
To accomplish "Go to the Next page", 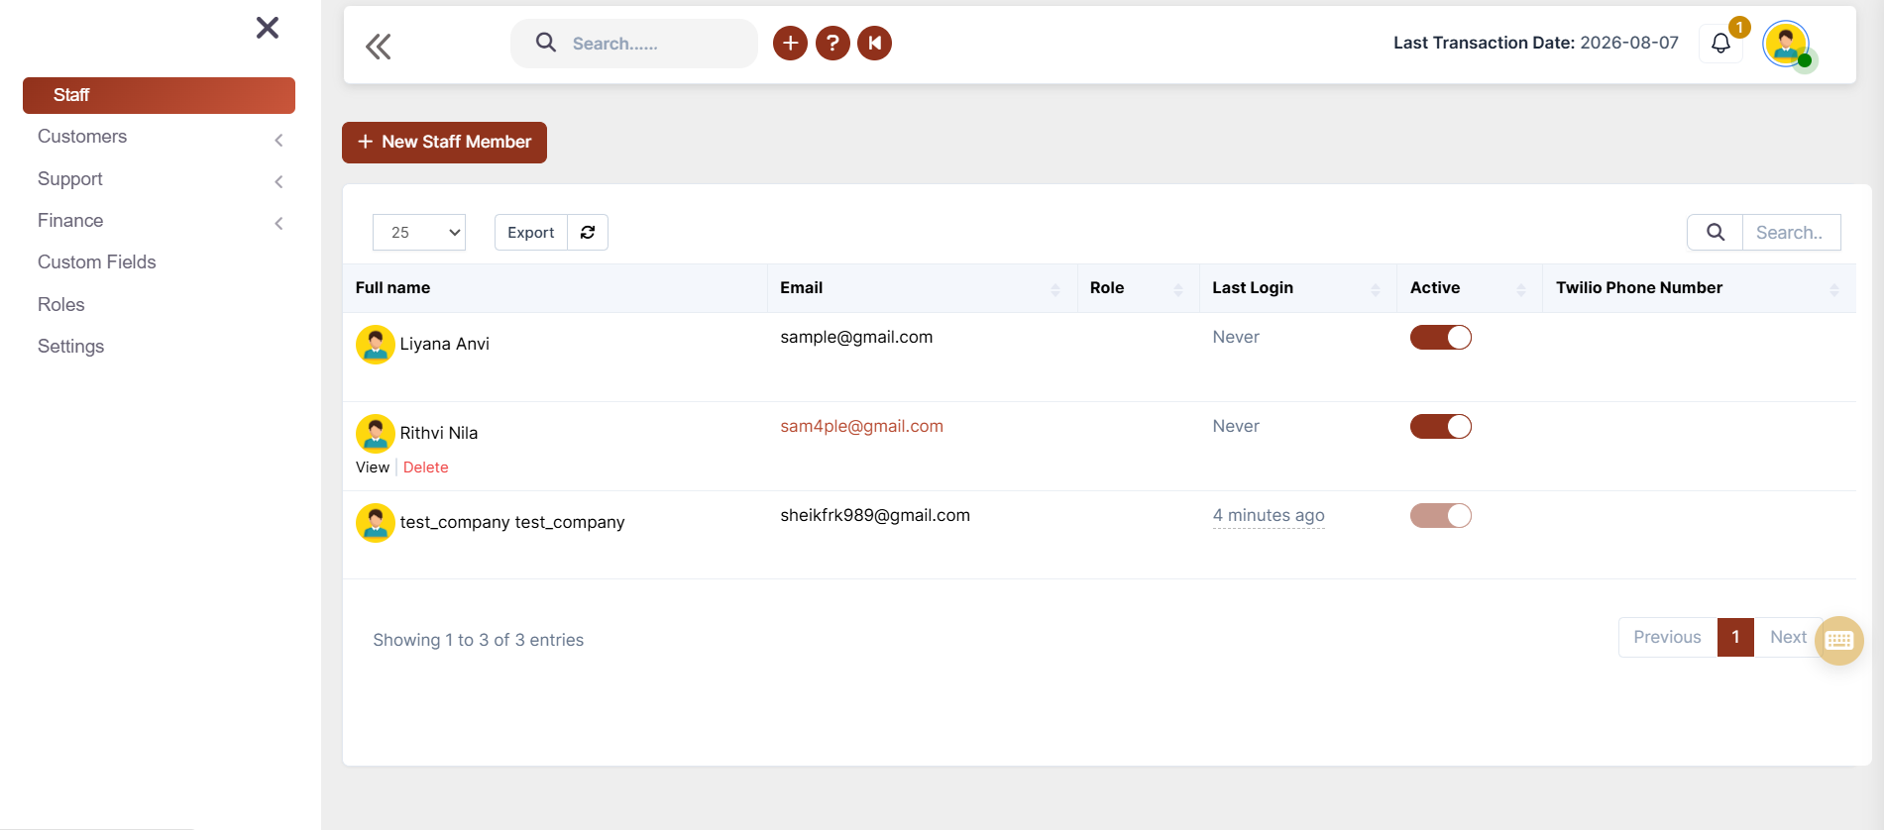I will [x=1788, y=637].
